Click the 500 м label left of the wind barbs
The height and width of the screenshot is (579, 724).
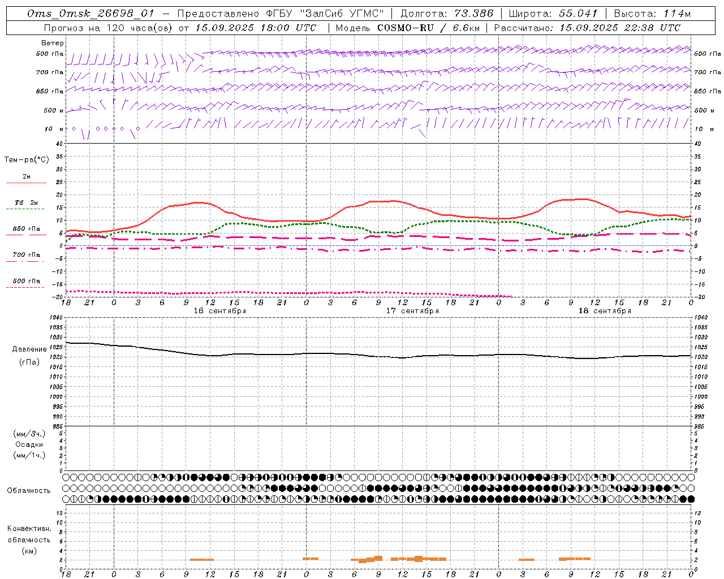tap(54, 110)
